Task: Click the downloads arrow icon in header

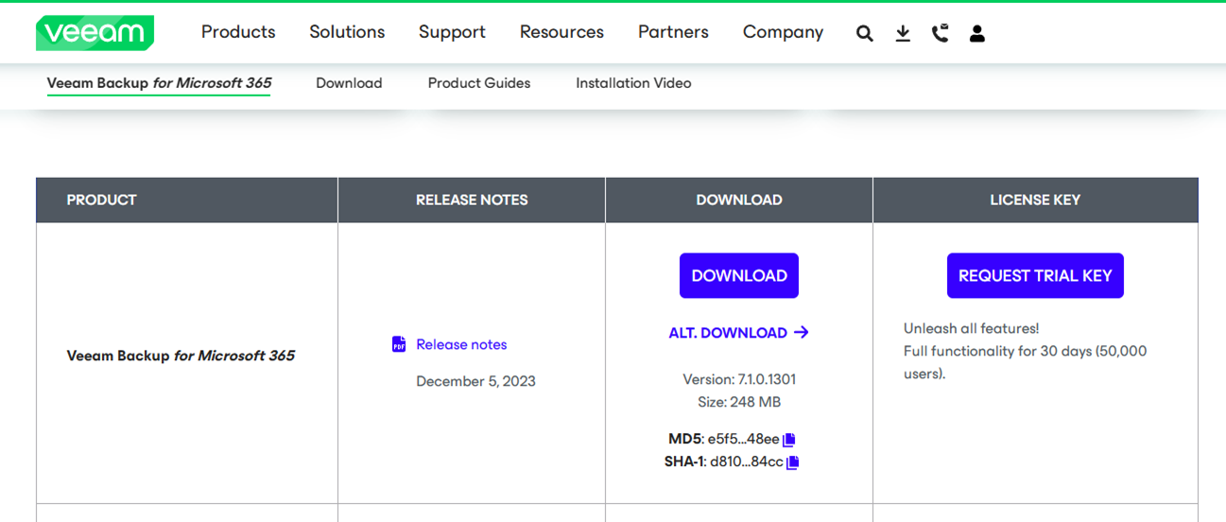Action: coord(903,33)
